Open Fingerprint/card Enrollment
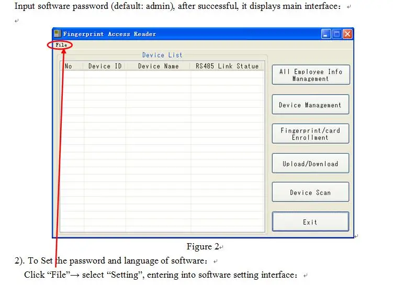The image size is (393, 285). coord(310,134)
